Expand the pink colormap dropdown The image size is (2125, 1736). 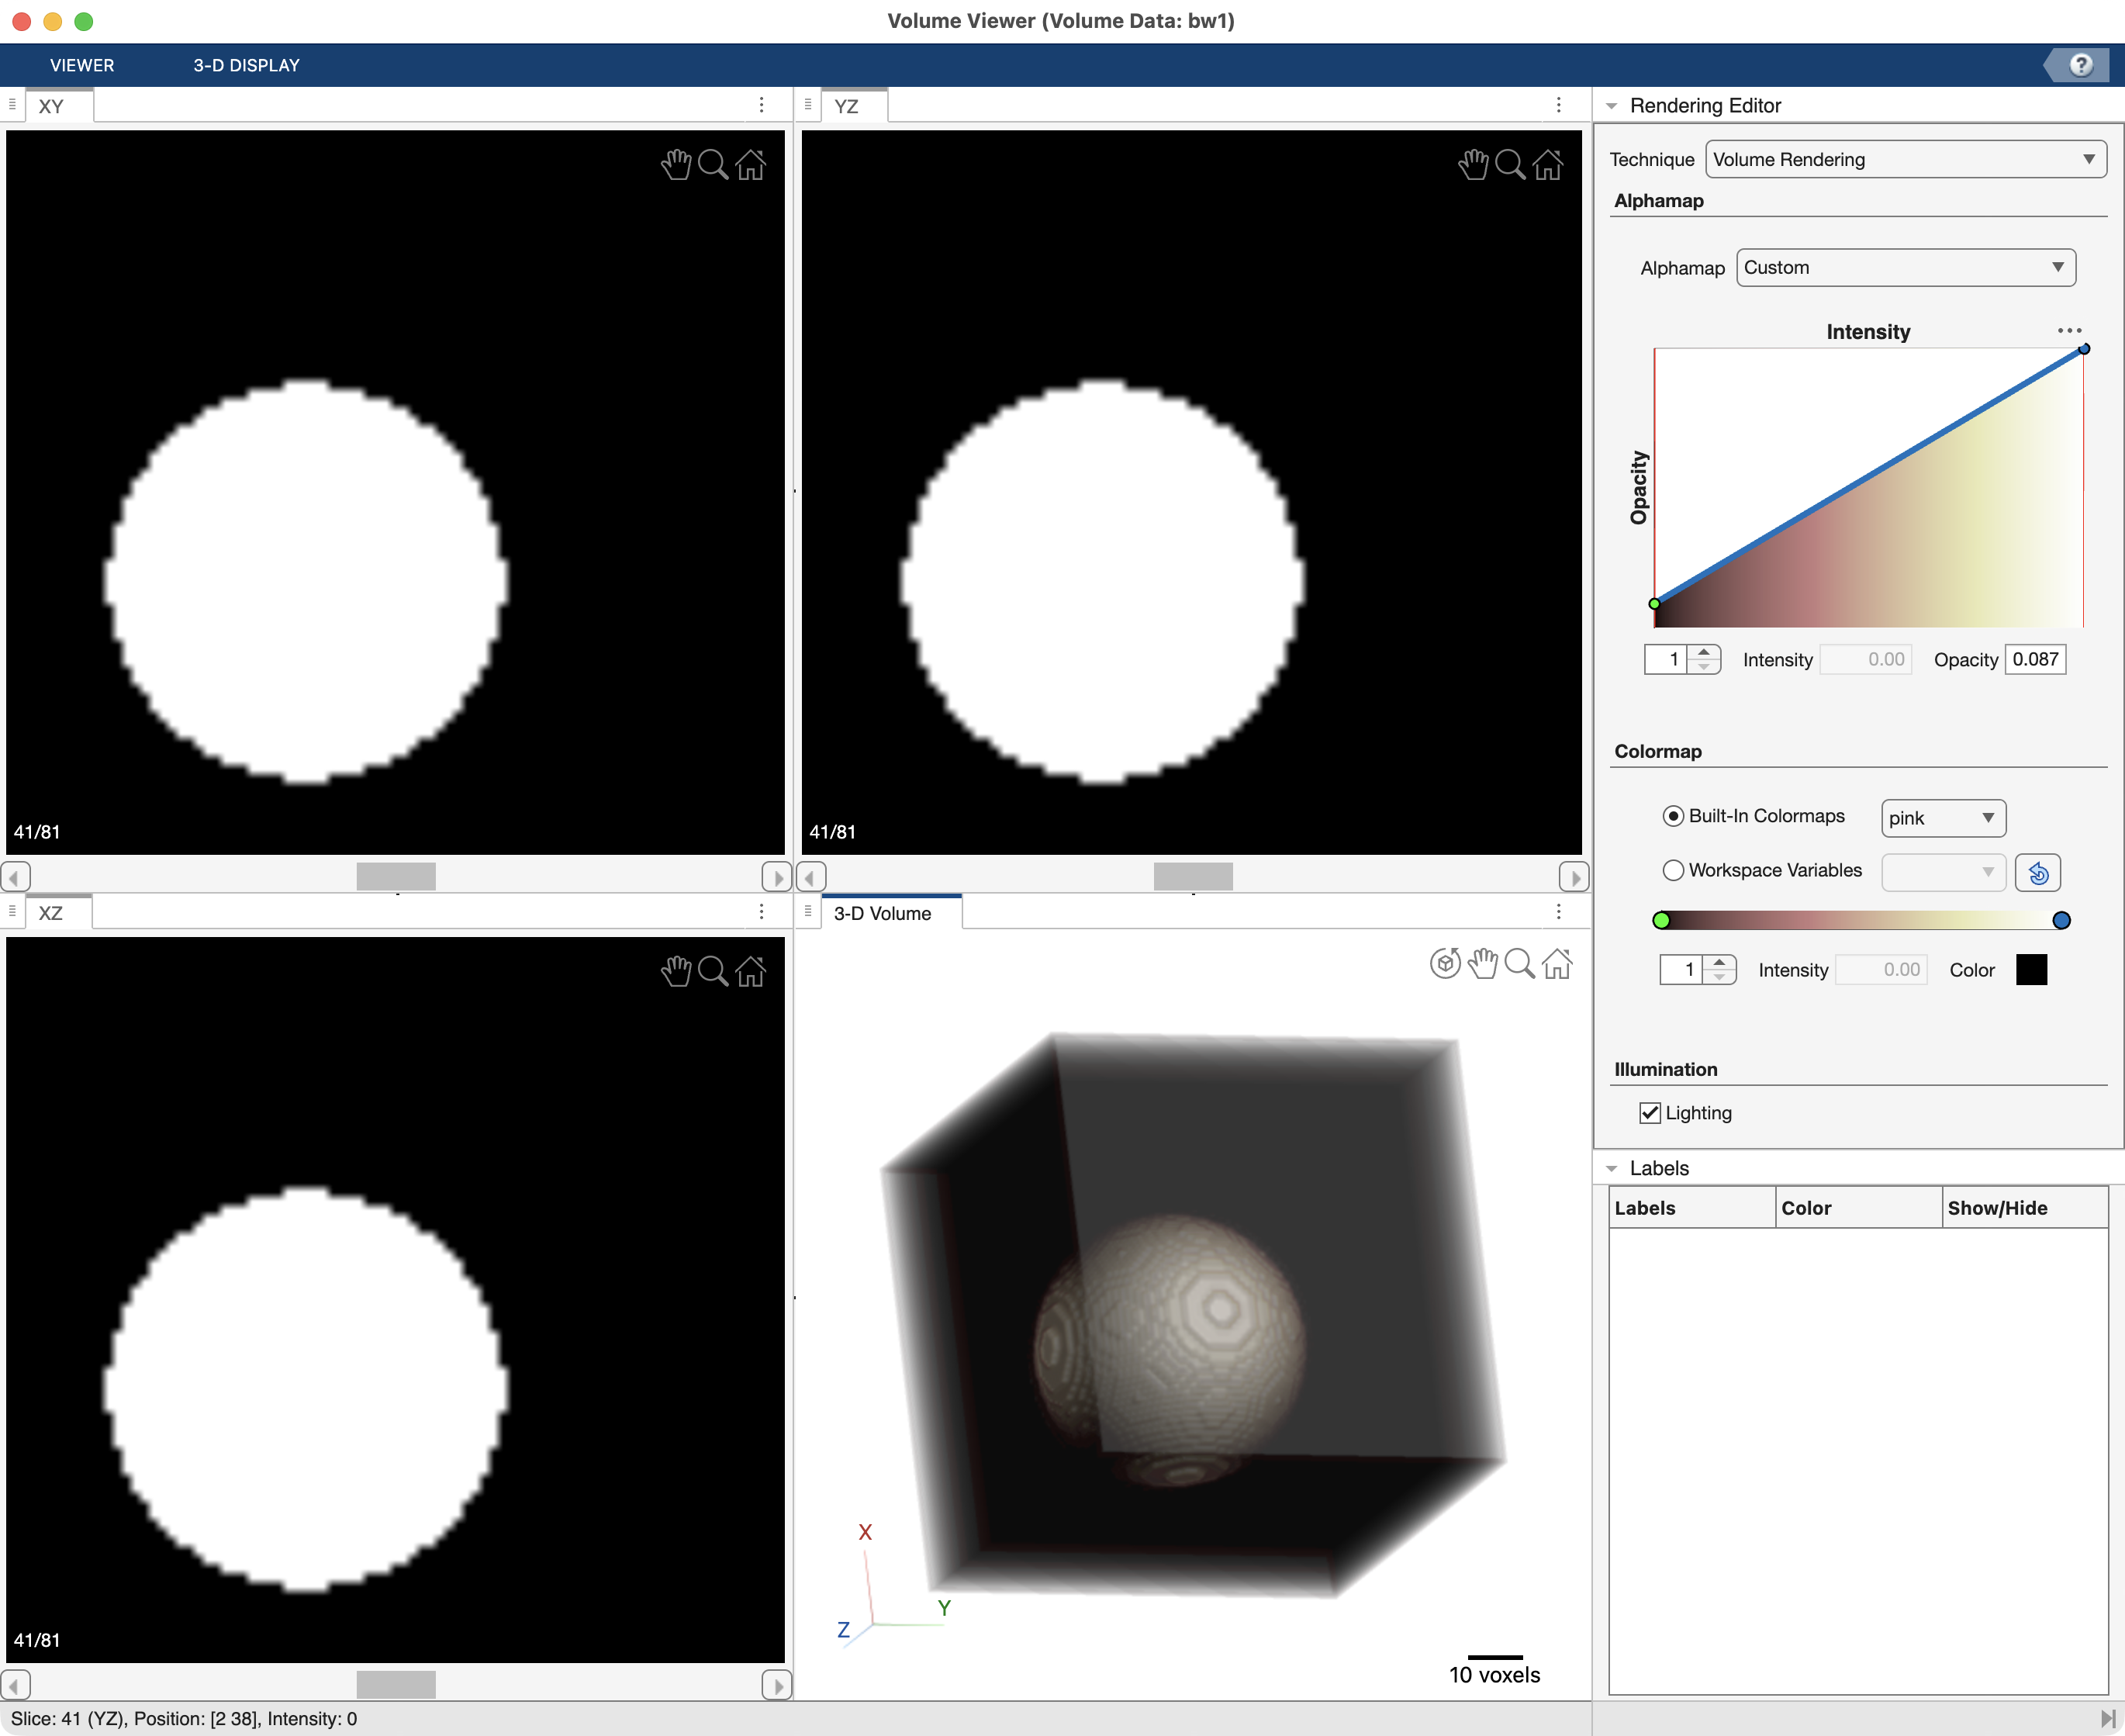point(1942,818)
